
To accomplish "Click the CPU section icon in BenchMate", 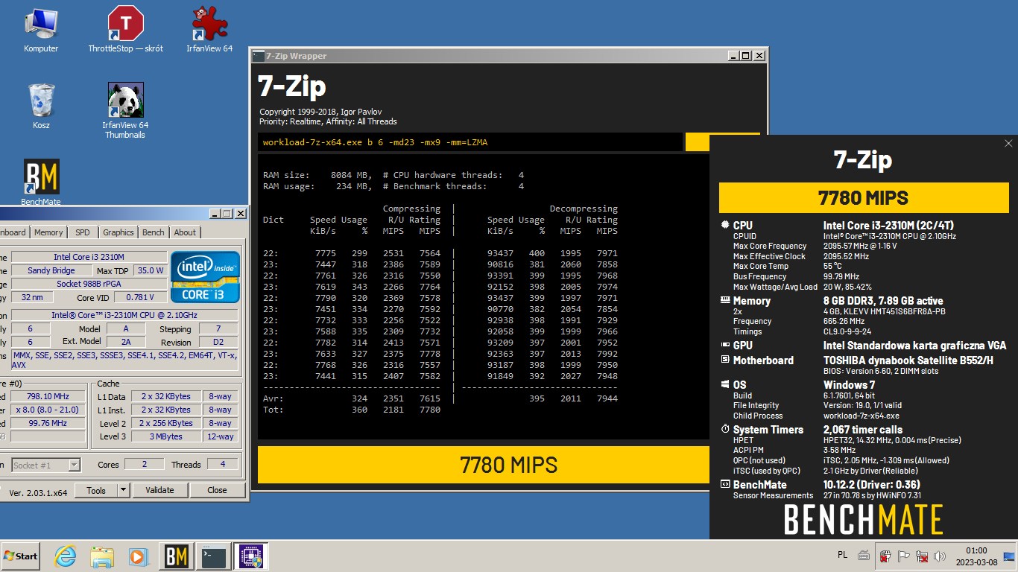I will coord(726,225).
